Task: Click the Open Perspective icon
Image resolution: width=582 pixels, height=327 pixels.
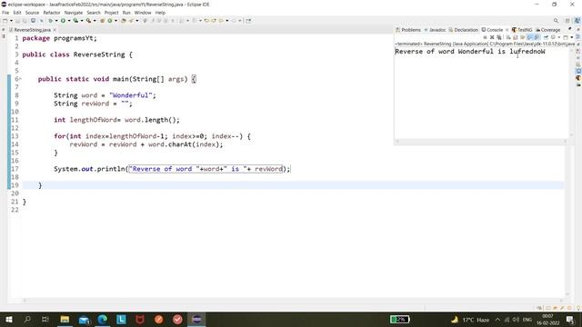Action: (x=567, y=21)
